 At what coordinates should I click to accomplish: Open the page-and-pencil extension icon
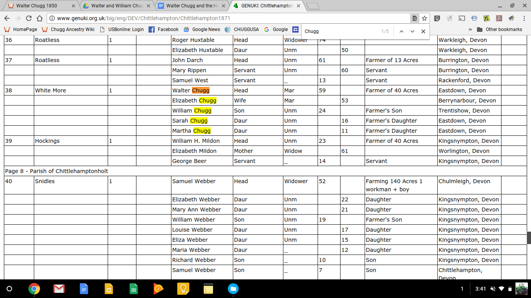point(449,18)
